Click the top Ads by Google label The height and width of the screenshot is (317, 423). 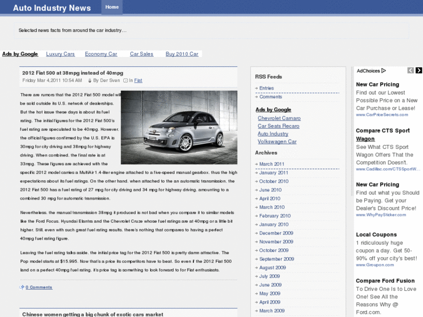[x=20, y=54]
